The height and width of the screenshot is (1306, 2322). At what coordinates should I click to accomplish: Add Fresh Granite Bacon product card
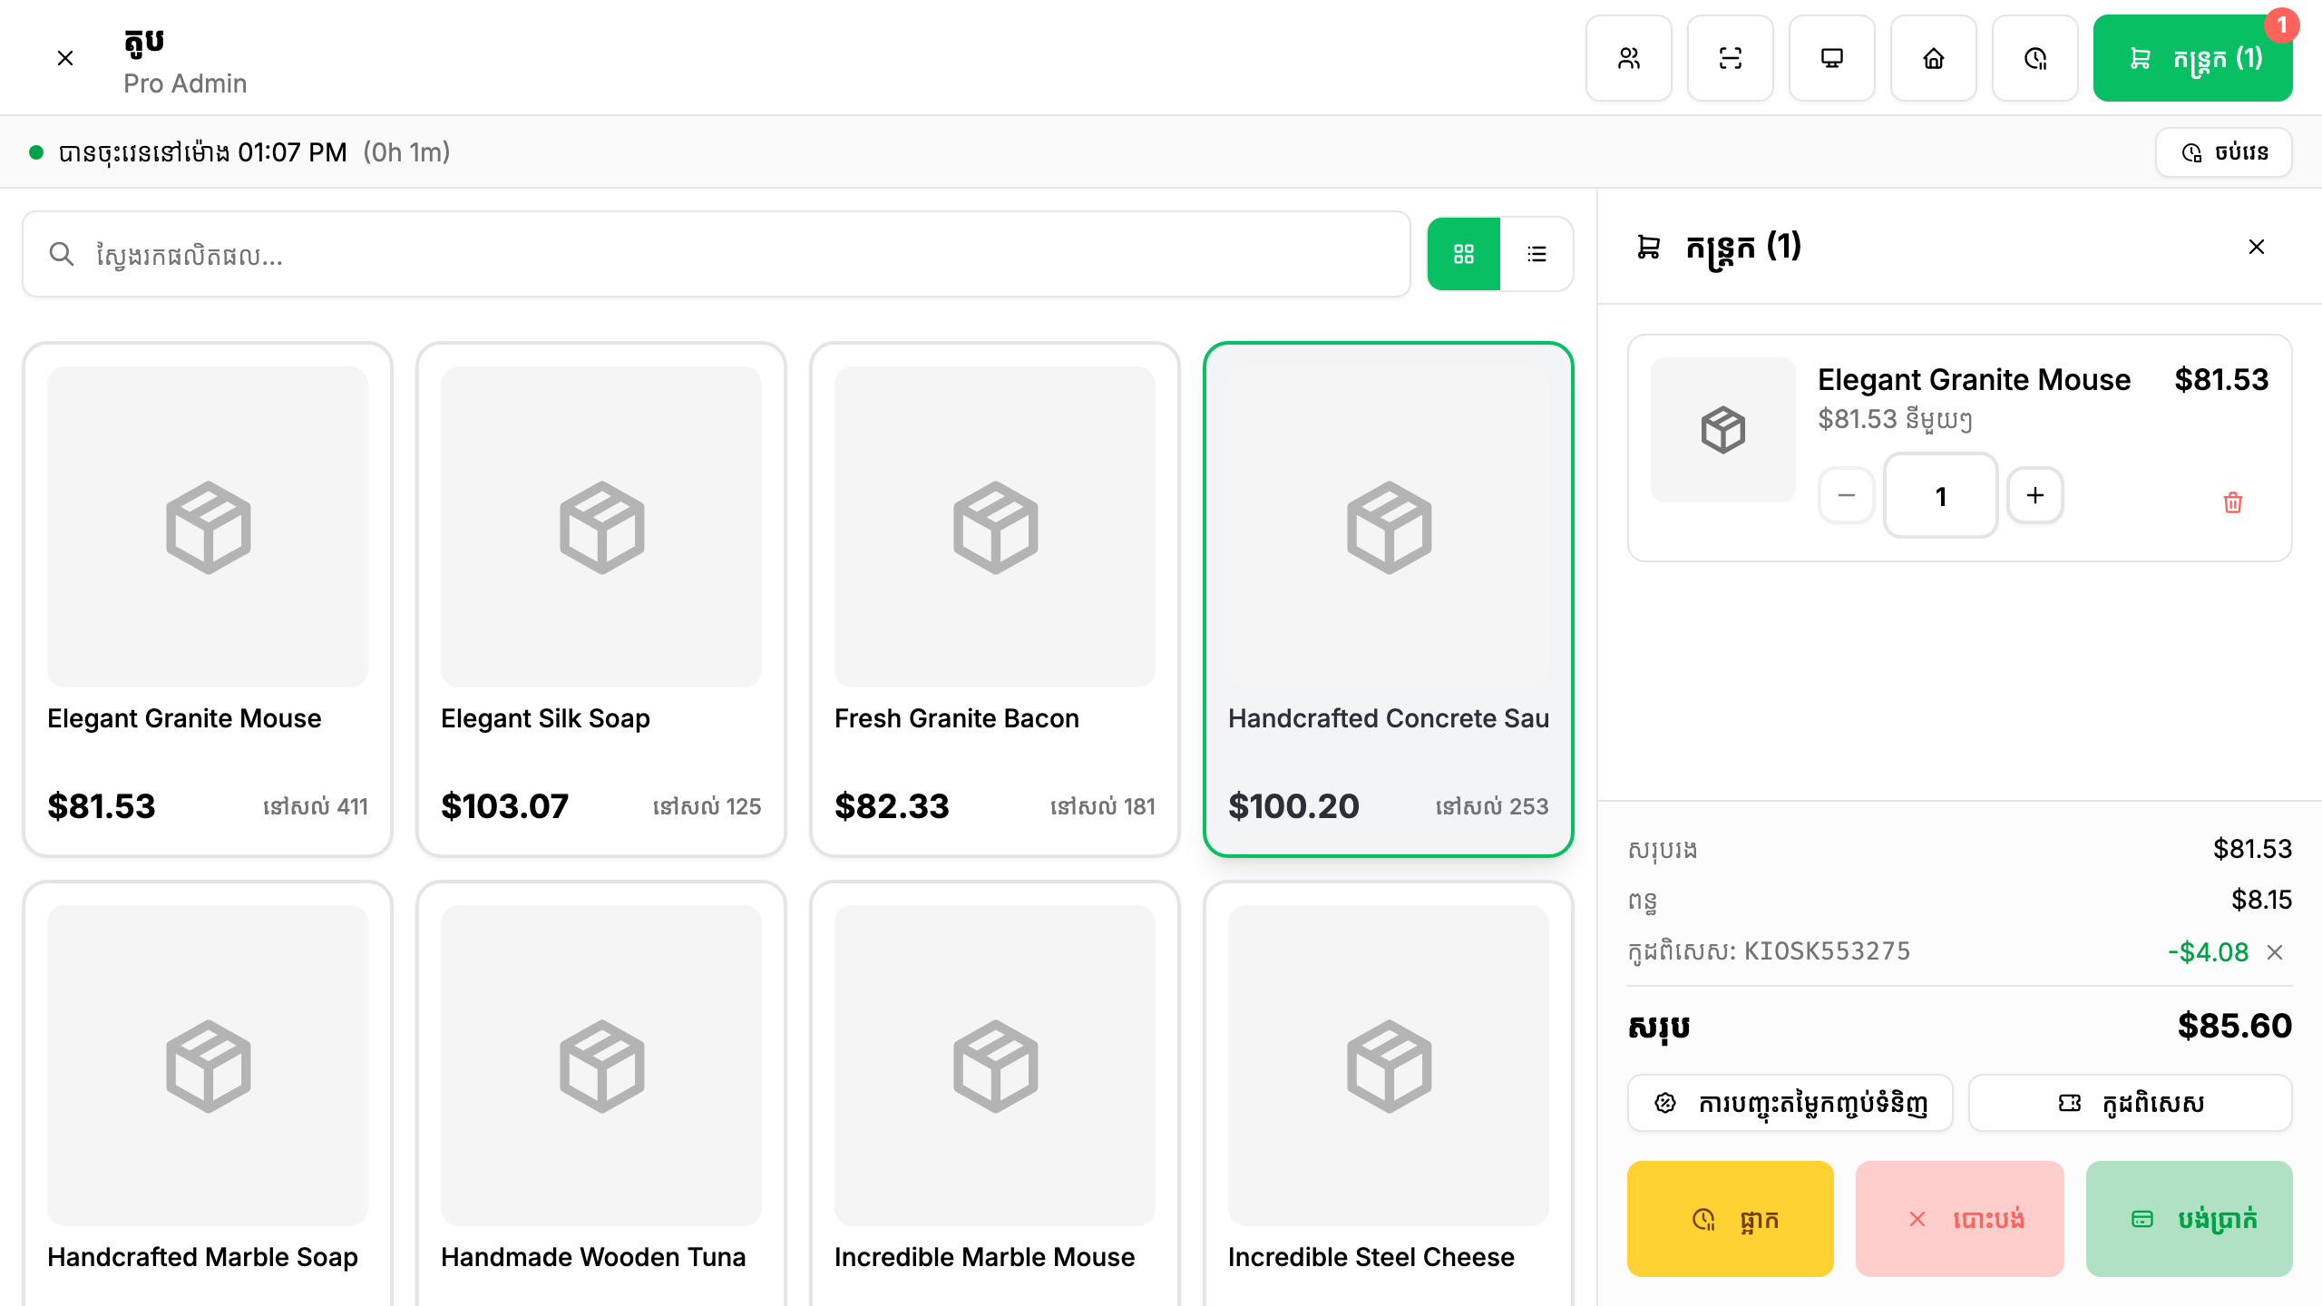click(x=995, y=599)
